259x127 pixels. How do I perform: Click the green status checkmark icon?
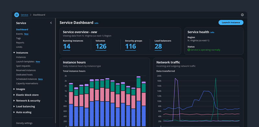click(189, 50)
